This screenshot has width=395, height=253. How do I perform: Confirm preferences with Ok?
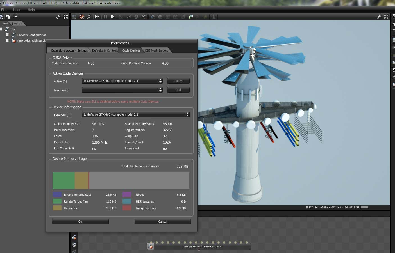point(80,222)
